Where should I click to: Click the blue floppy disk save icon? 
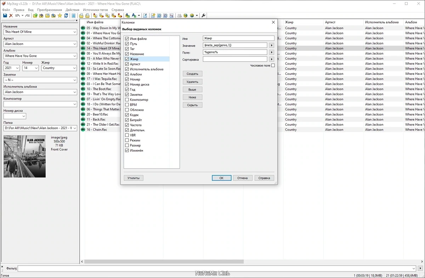(5, 16)
